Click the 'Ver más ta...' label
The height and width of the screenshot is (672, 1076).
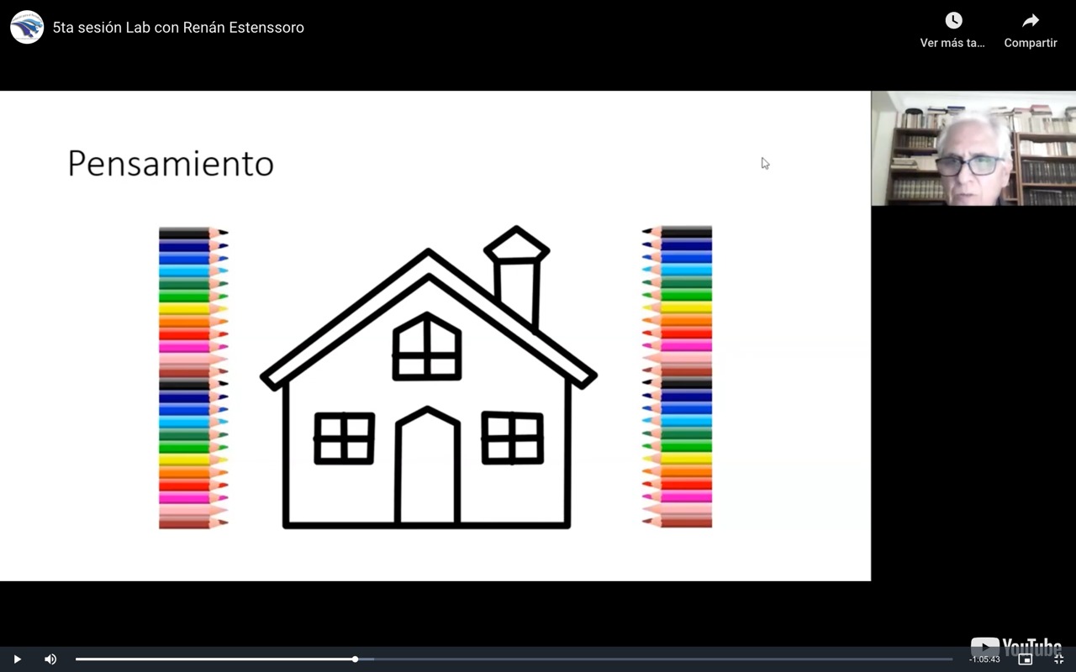(x=952, y=43)
